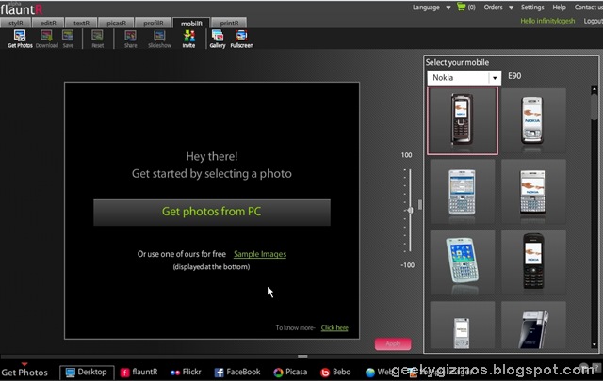Click the Get photos from PC button
This screenshot has height=381, width=603.
pos(212,212)
